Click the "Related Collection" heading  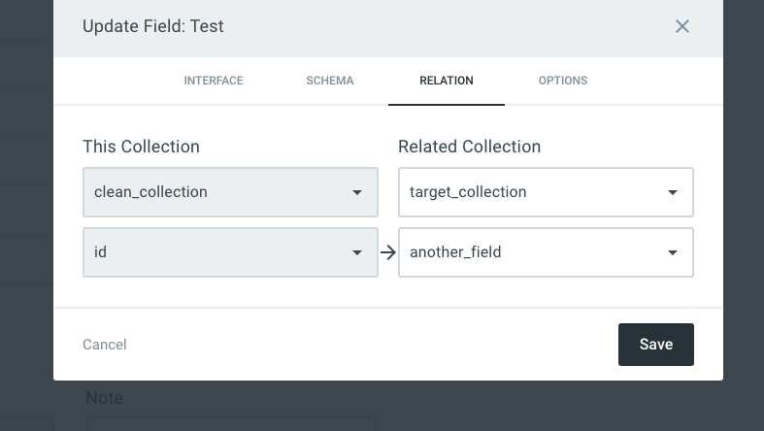(469, 147)
